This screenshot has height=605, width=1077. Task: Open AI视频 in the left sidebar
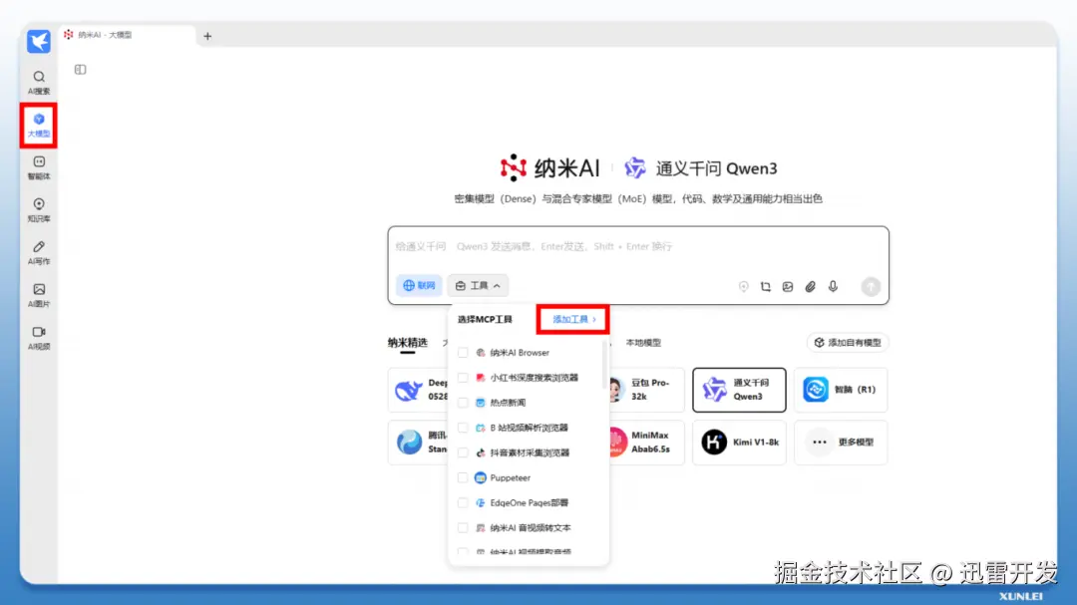click(x=39, y=338)
